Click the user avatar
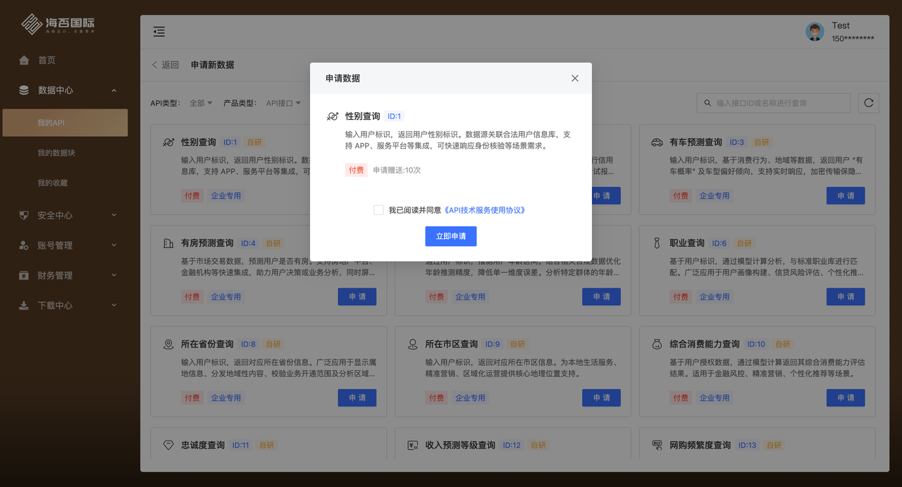 click(815, 32)
